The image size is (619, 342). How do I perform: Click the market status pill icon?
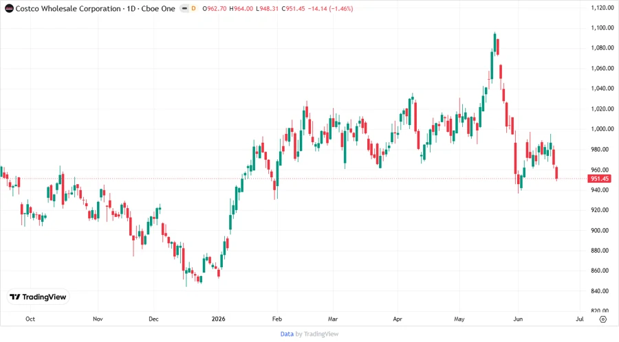[184, 8]
